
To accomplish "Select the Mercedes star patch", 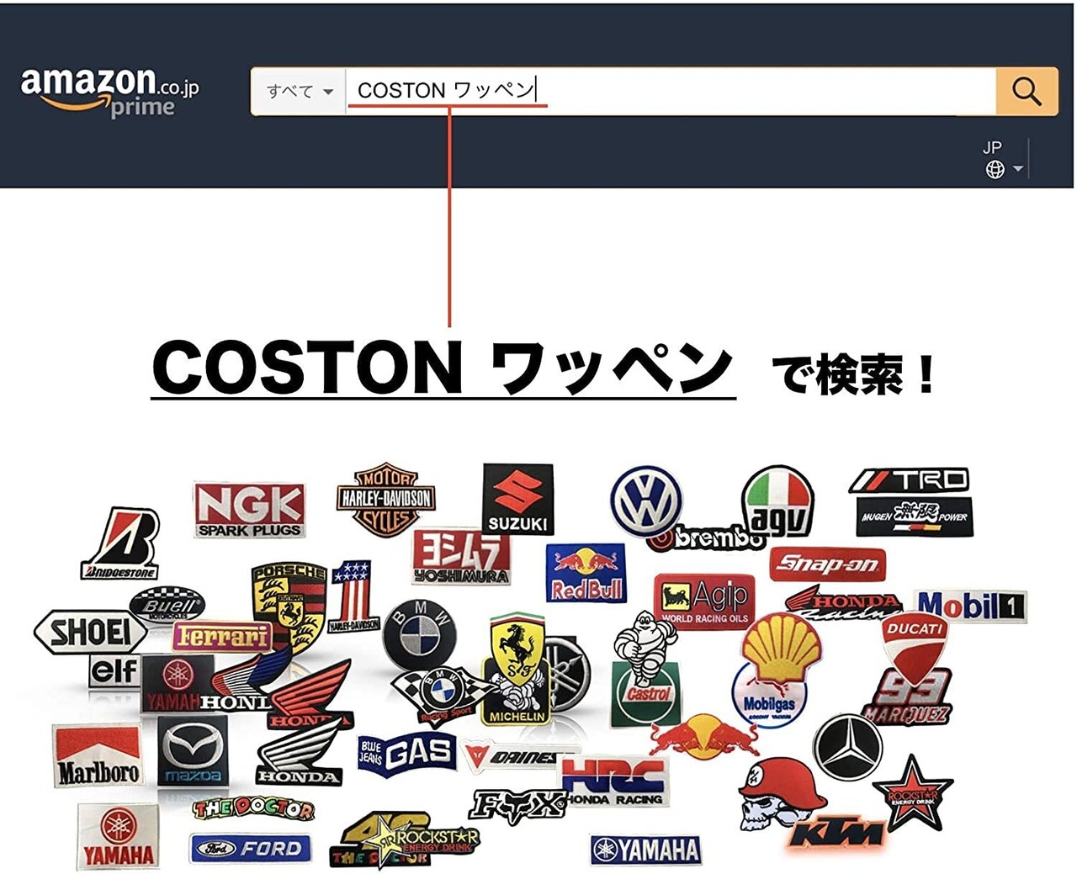I will (848, 747).
